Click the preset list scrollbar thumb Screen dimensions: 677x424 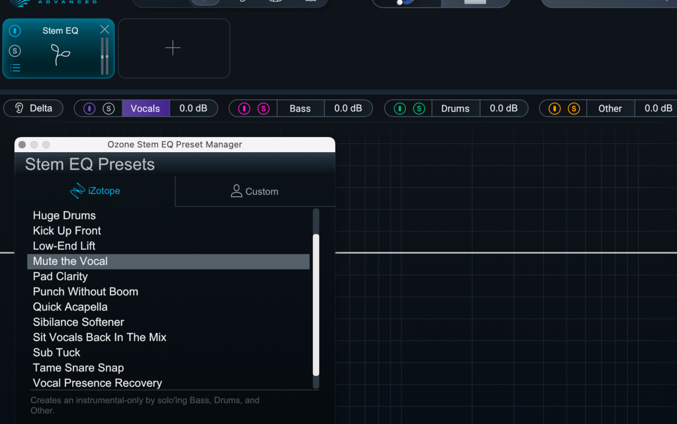pyautogui.click(x=316, y=305)
